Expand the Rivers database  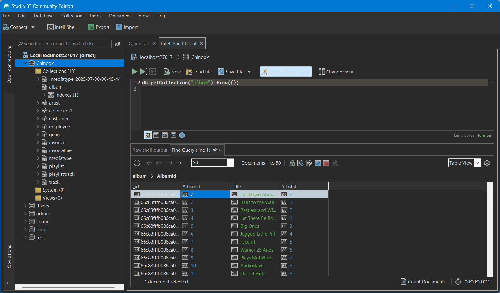(25, 206)
